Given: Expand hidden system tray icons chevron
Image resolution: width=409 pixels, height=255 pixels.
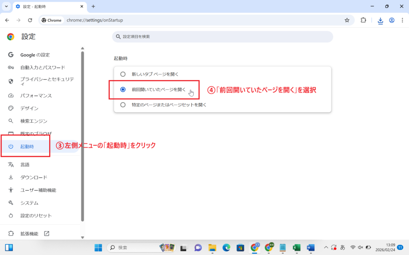Looking at the screenshot, I should click(326, 247).
